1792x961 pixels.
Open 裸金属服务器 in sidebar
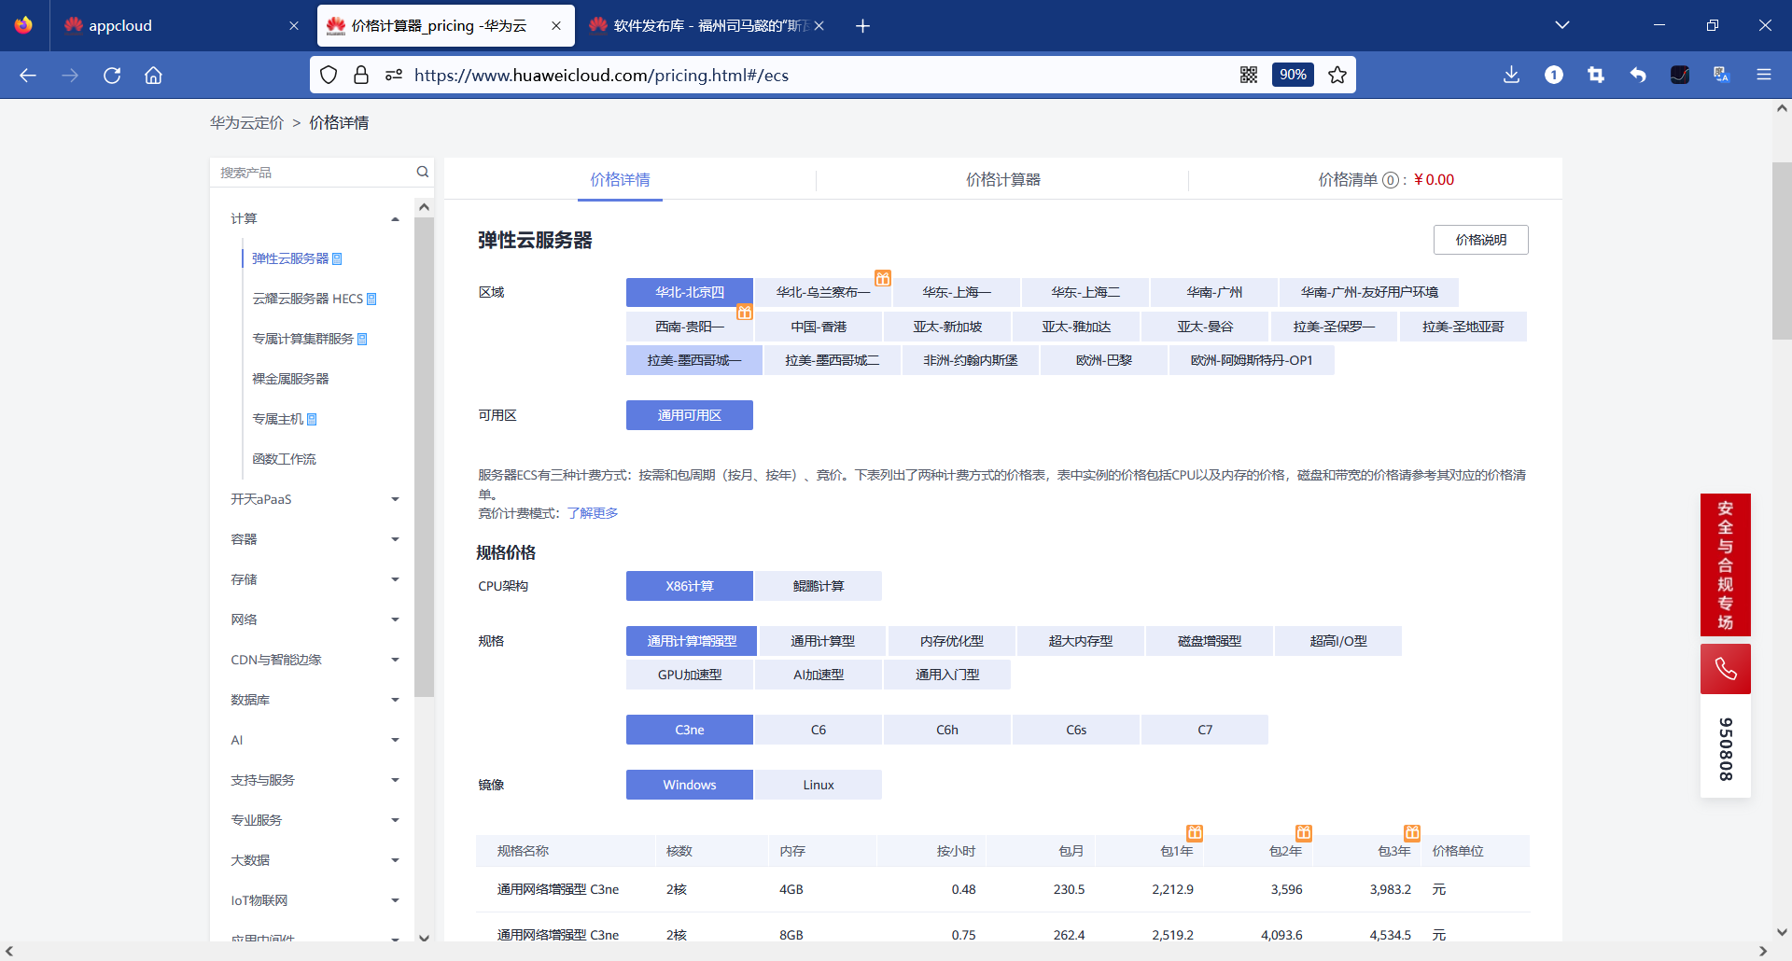[290, 379]
